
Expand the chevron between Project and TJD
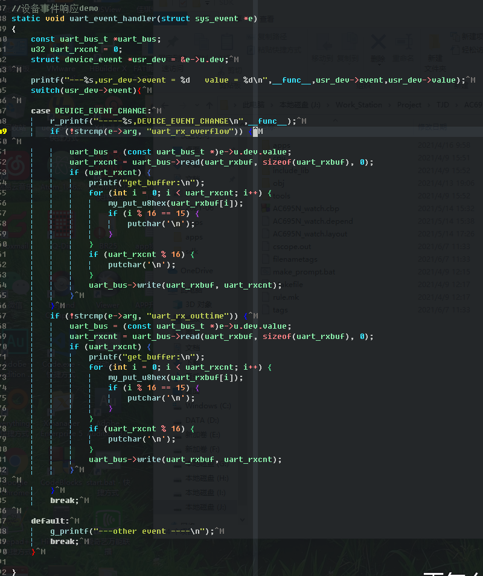point(429,105)
